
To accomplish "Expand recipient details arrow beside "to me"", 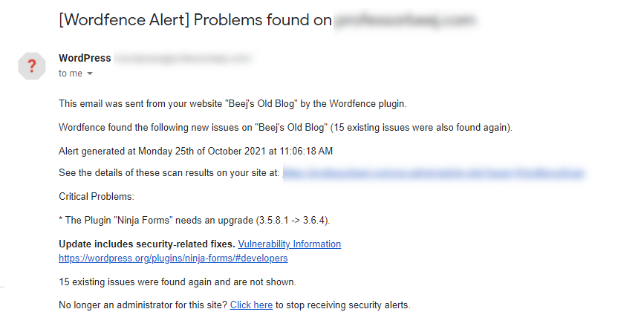I will [90, 74].
